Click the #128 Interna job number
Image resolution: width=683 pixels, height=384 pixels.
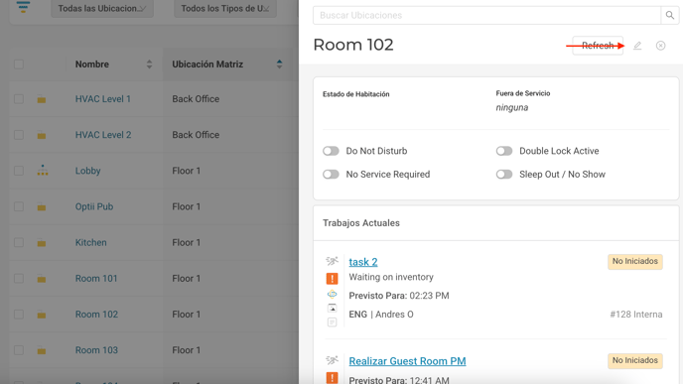636,315
